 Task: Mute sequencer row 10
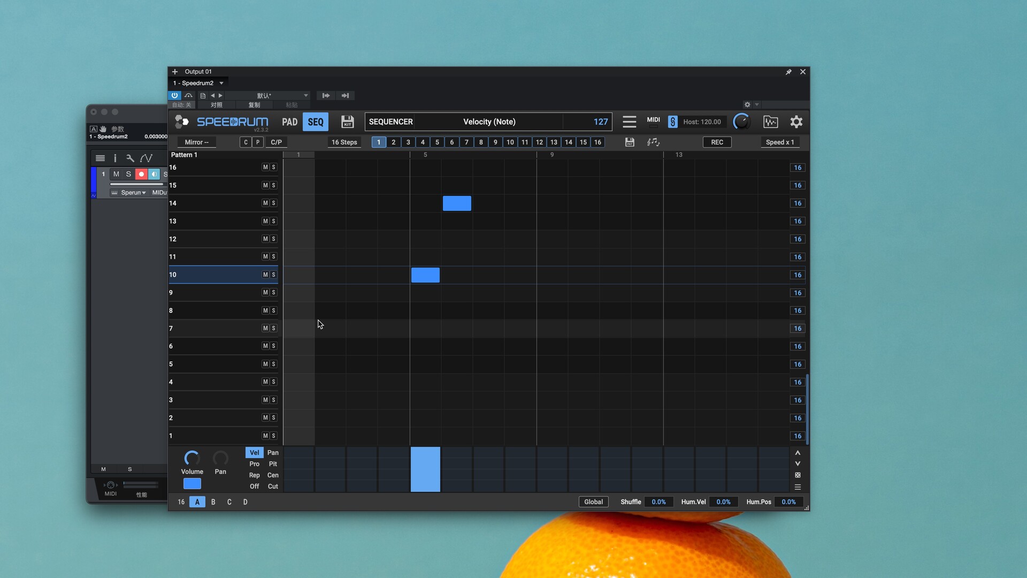pyautogui.click(x=265, y=275)
